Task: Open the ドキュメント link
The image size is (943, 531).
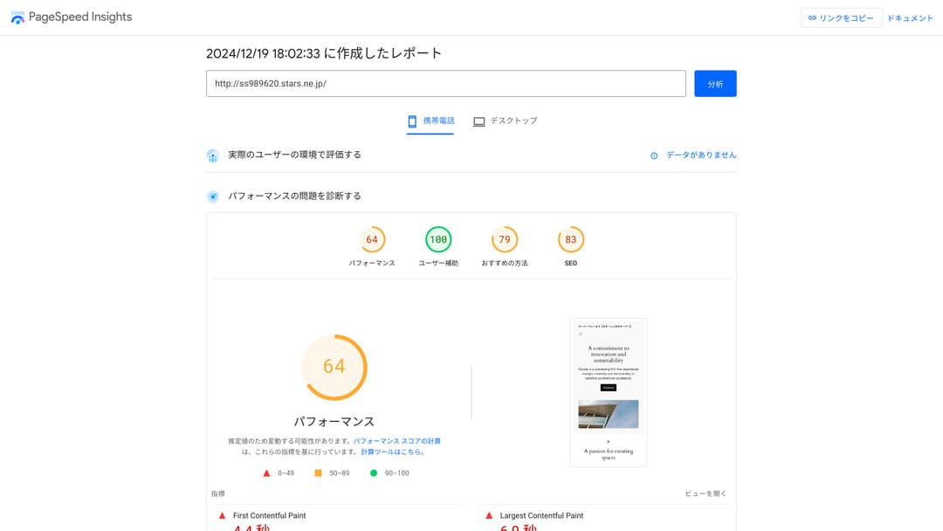Action: [x=910, y=18]
